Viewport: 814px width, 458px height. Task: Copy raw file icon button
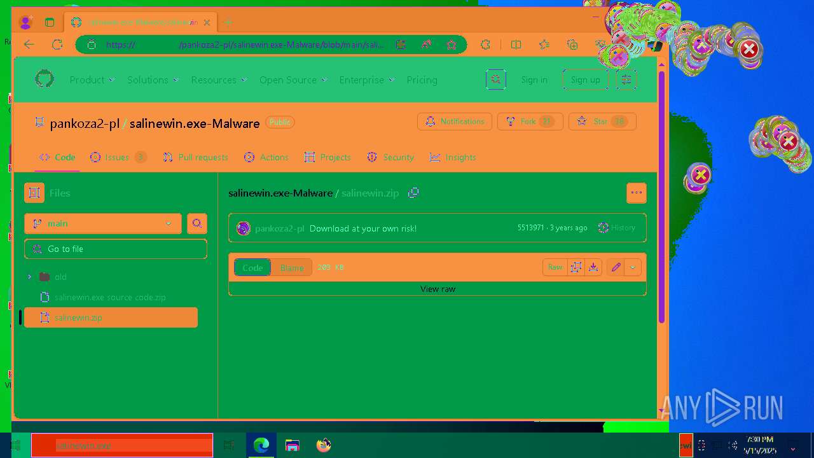pos(576,267)
